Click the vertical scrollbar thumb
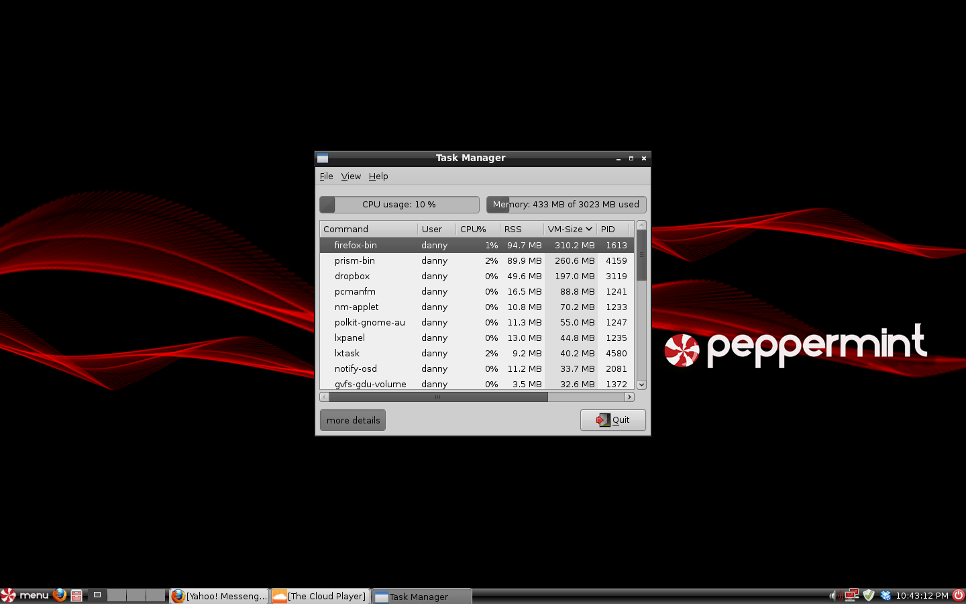 pos(641,255)
